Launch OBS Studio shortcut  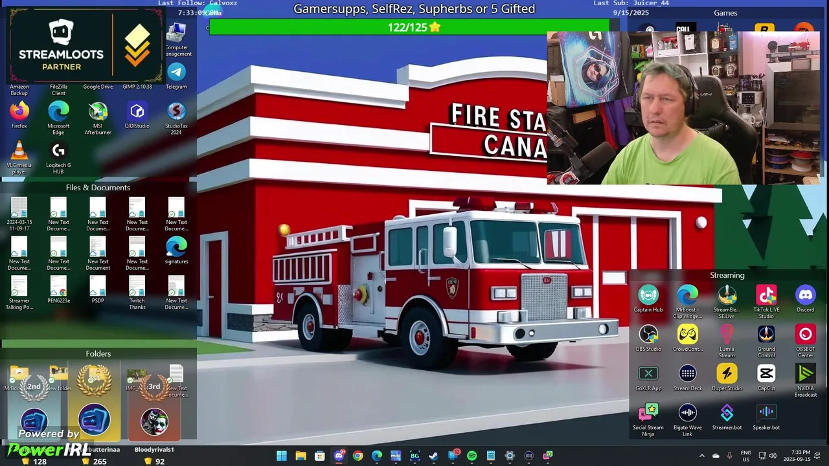(x=648, y=338)
